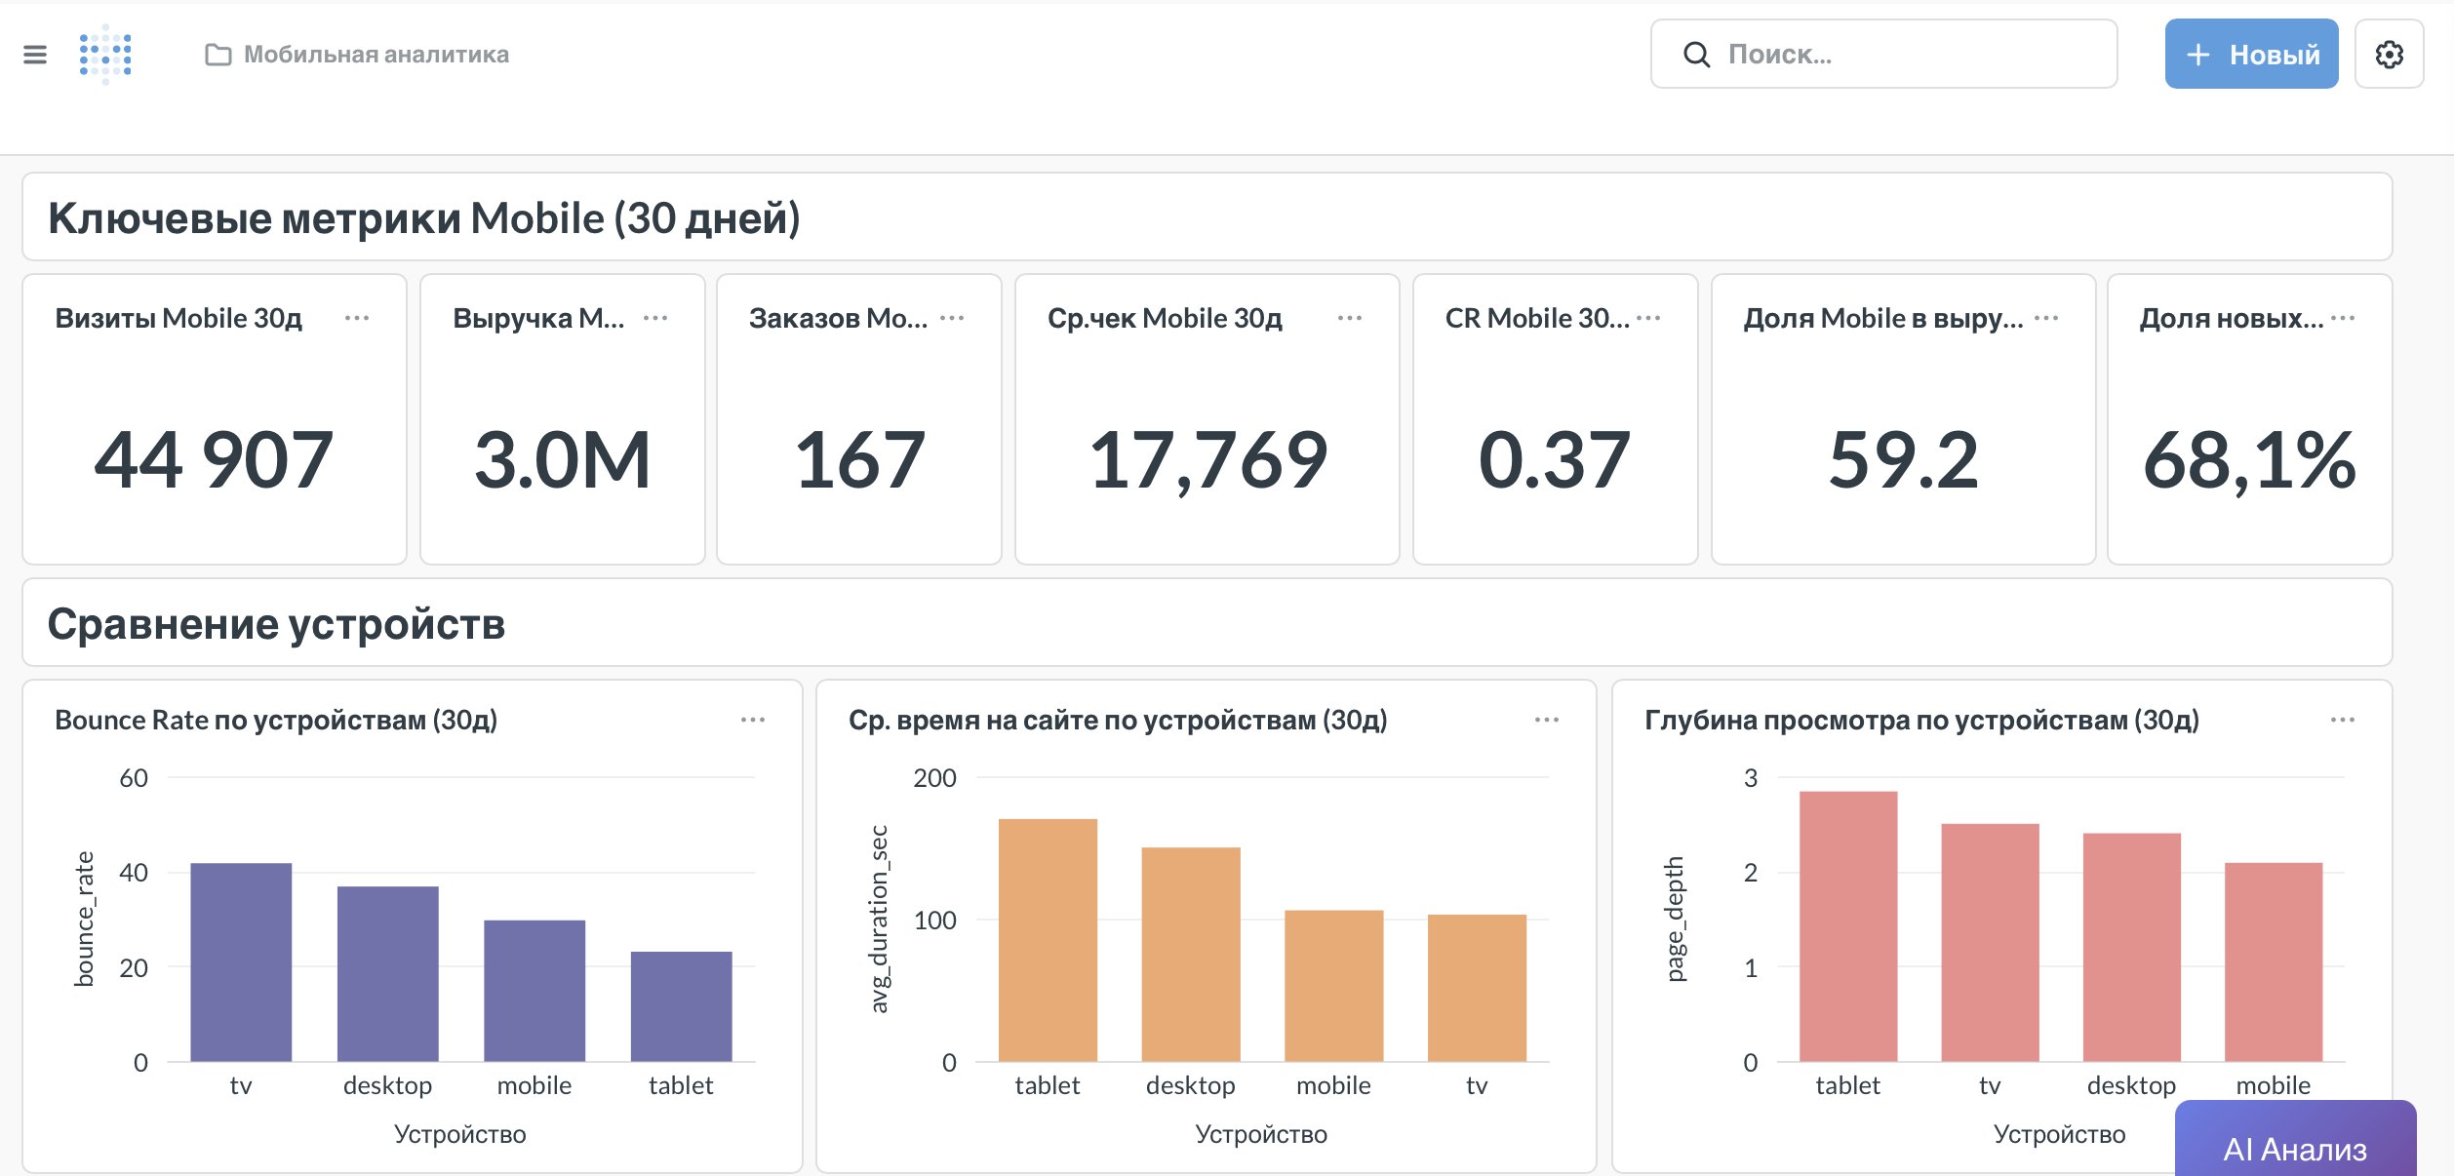The height and width of the screenshot is (1176, 2454).
Task: Open the hamburger navigation menu
Action: click(x=36, y=54)
